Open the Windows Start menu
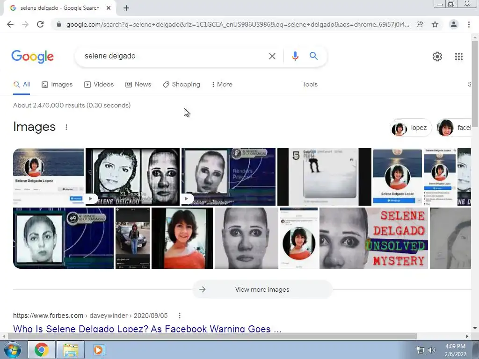Viewport: 479px width, 359px height. point(13,350)
